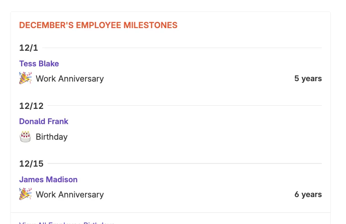Open Tess Blake's profile link
The width and height of the screenshot is (346, 224).
click(39, 64)
